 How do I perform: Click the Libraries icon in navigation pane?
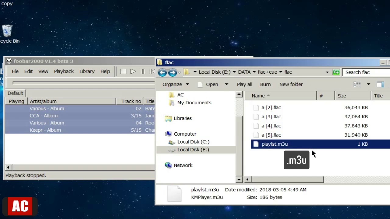(168, 118)
